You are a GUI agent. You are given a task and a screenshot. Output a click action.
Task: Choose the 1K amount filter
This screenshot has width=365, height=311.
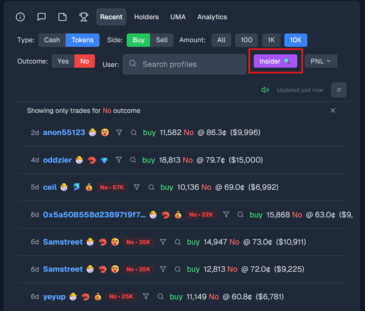point(271,40)
